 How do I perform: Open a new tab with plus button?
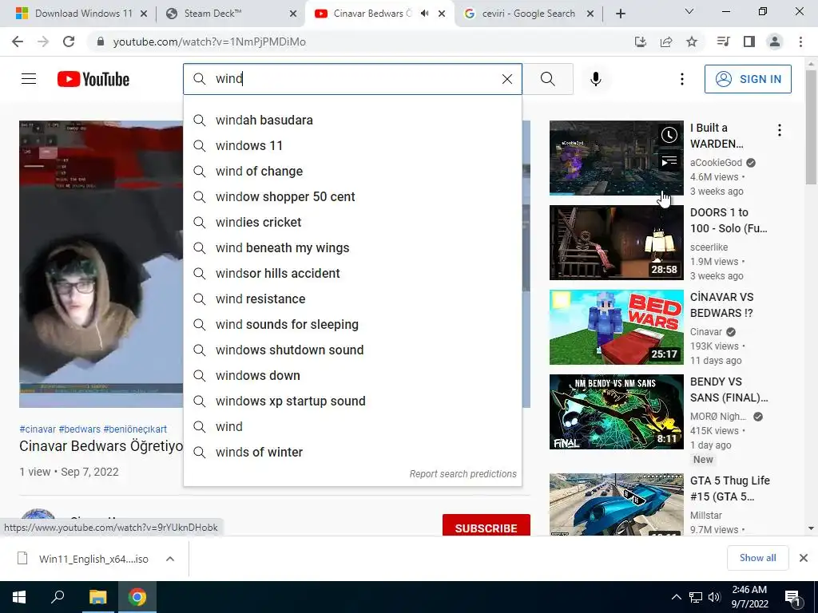[x=620, y=14]
